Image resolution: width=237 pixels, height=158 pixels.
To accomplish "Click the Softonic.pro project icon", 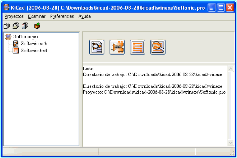I will tap(8, 36).
